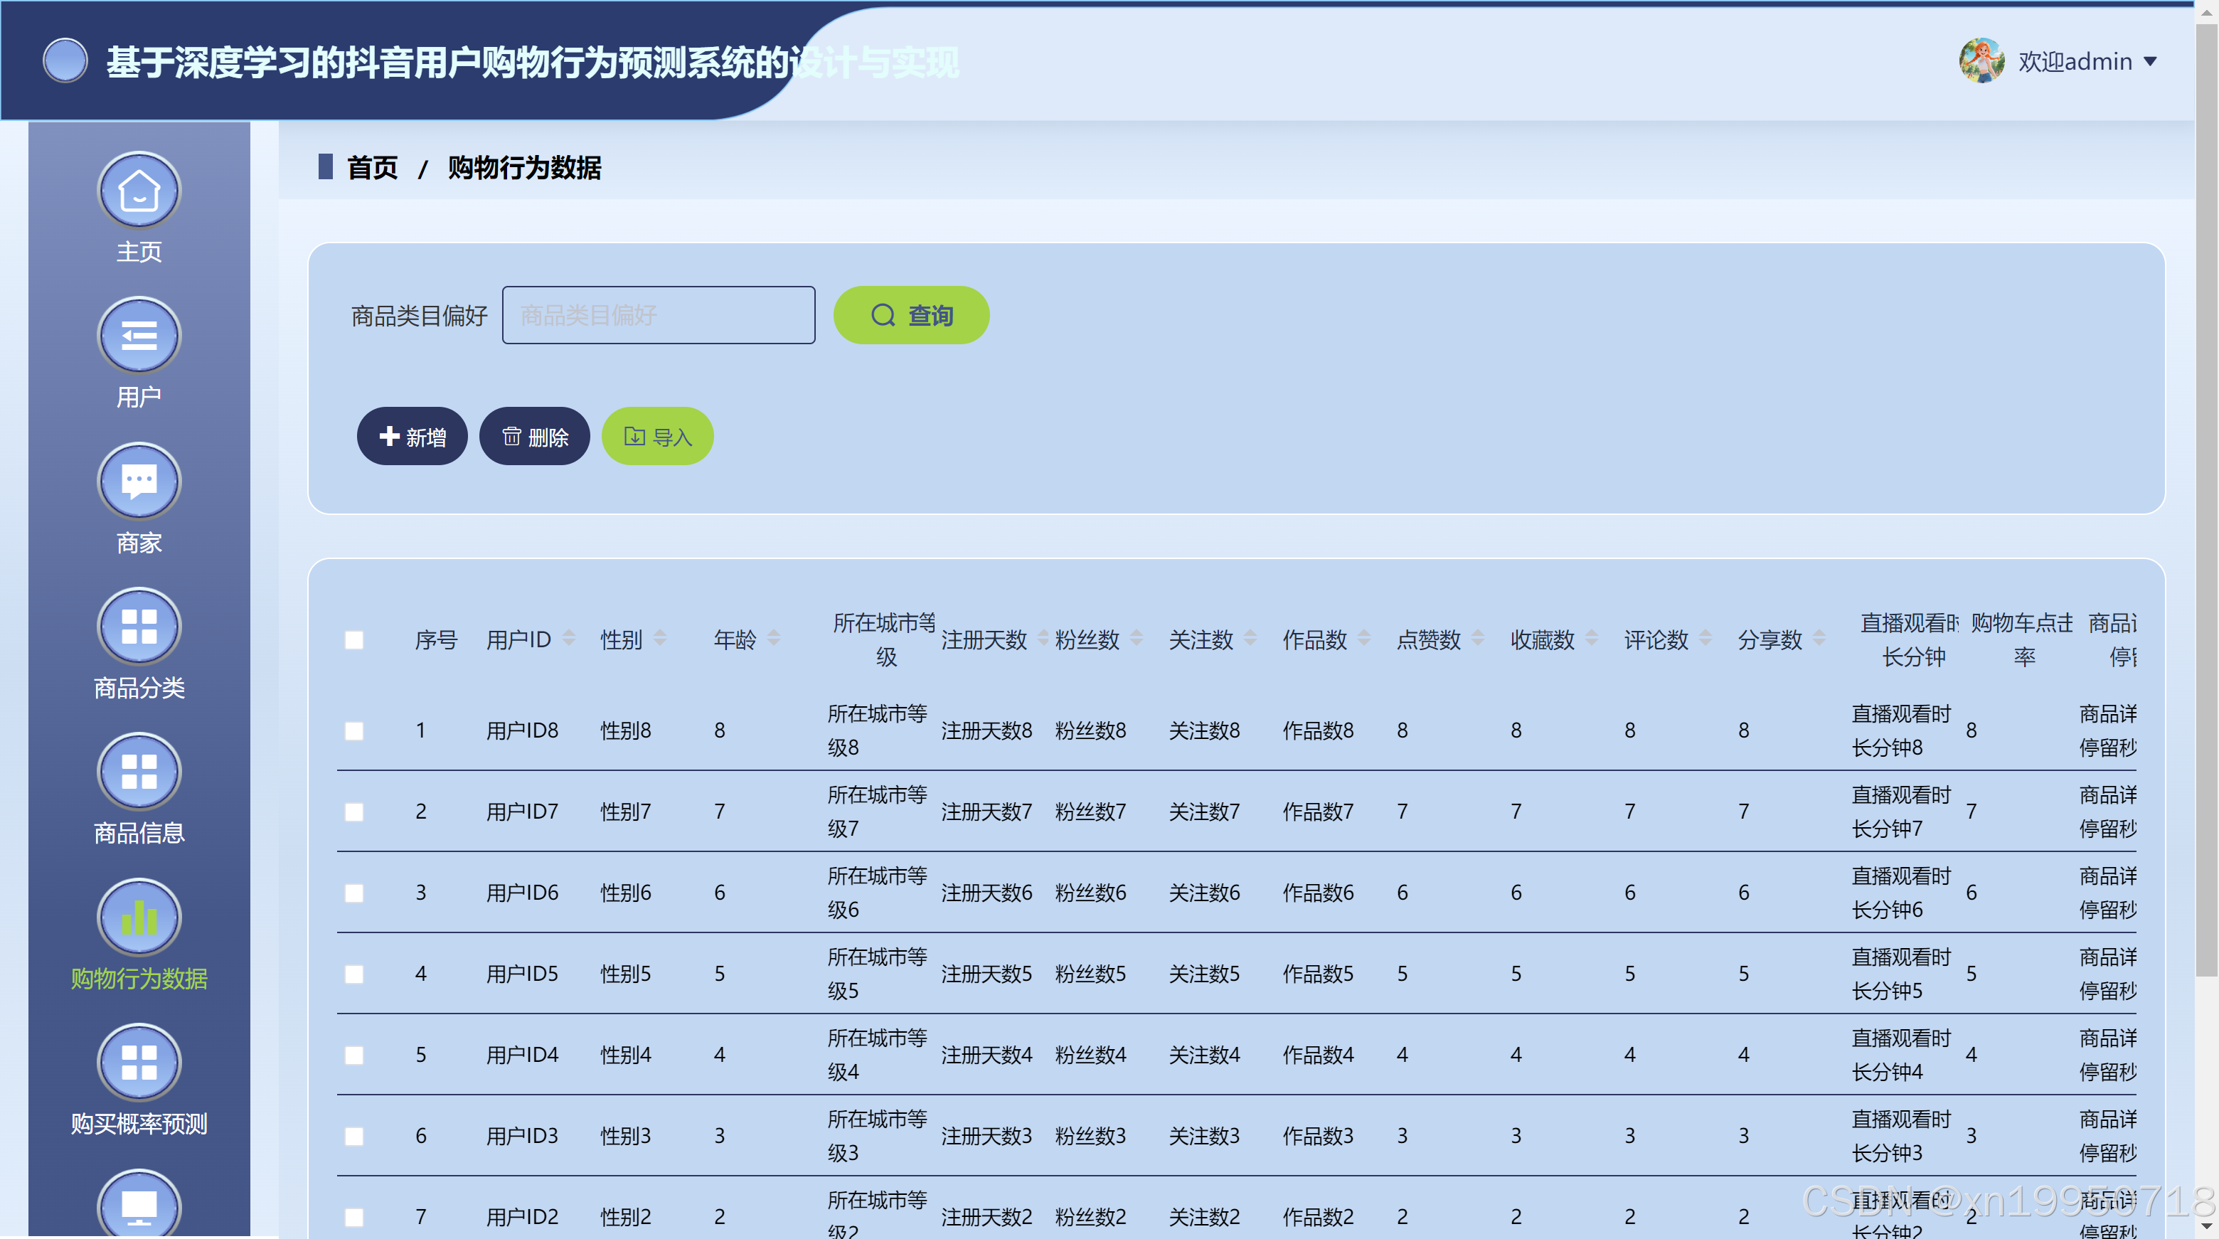
Task: Click the round logo beside system title
Action: pos(65,61)
